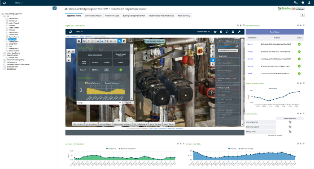
Task: Switch to the Room Summary tab
Action: click(184, 16)
